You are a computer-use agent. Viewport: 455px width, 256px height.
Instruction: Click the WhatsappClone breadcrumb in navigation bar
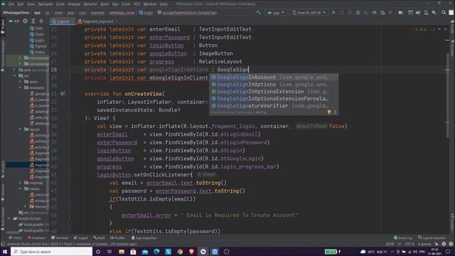[x=16, y=13]
